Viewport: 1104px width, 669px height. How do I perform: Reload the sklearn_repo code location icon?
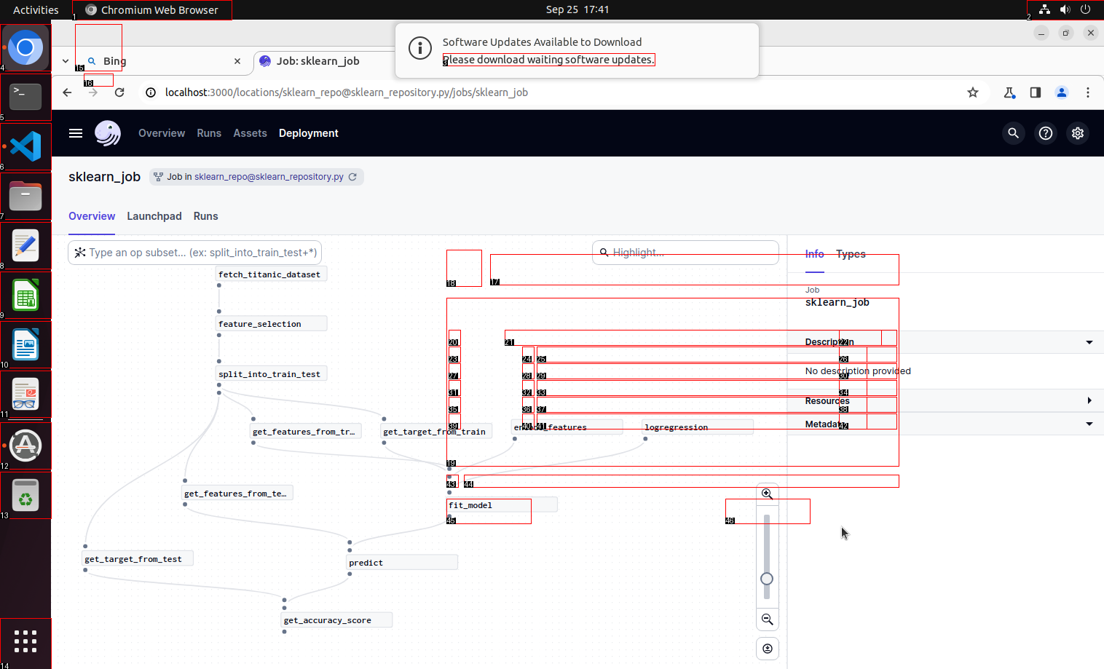pyautogui.click(x=353, y=177)
